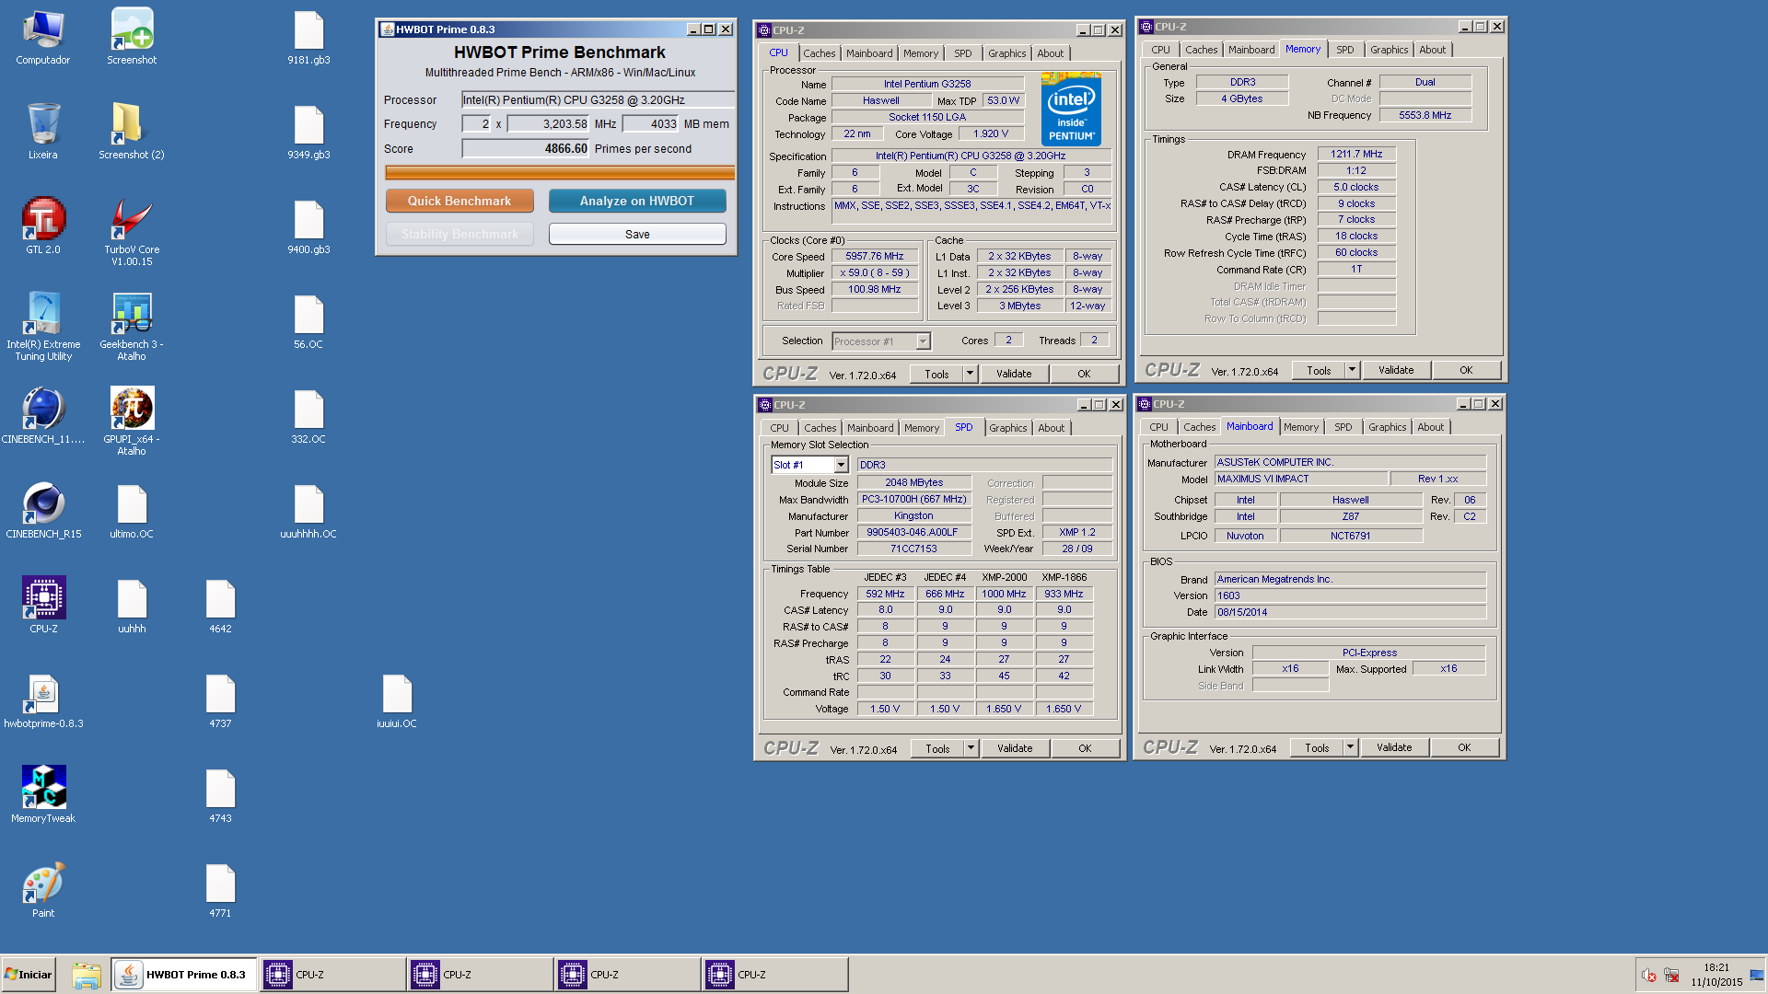
Task: Click the Processor name field in HWBOT Prime
Action: [x=598, y=100]
